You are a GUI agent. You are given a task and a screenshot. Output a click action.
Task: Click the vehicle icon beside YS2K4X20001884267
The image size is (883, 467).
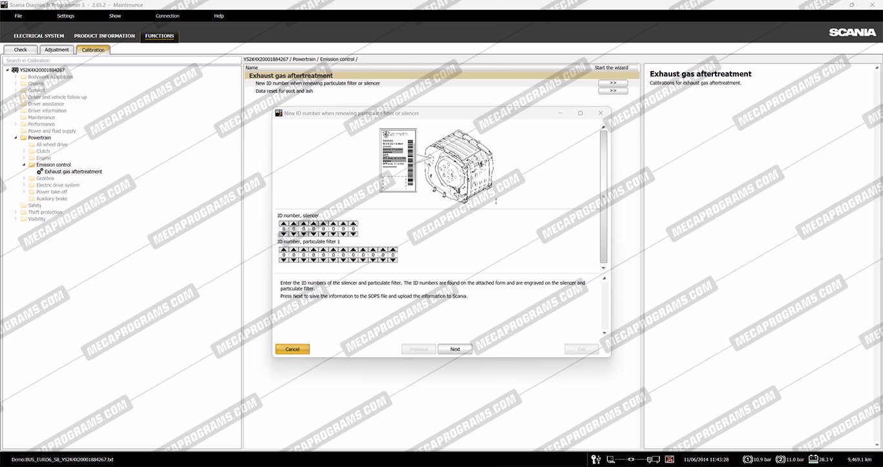point(15,70)
